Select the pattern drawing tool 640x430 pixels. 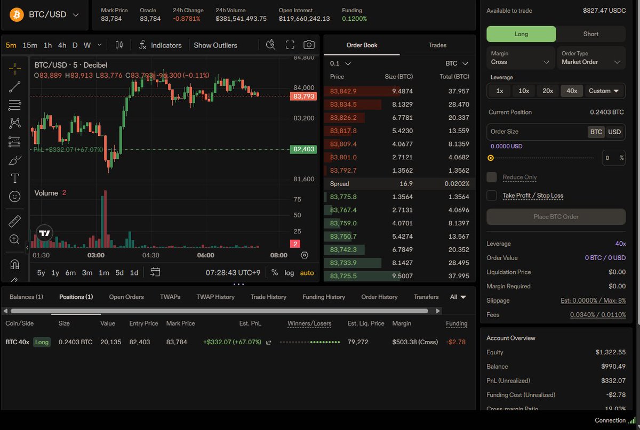pos(15,123)
